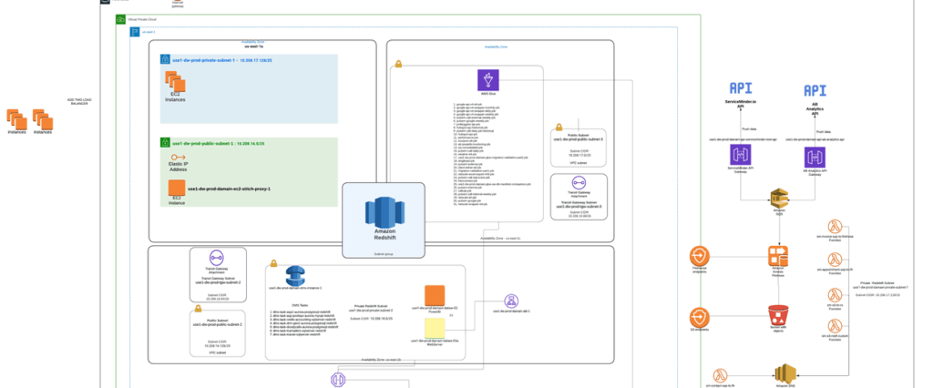Click the sm-s3-to-rs Lambda function icon

[x=835, y=294]
